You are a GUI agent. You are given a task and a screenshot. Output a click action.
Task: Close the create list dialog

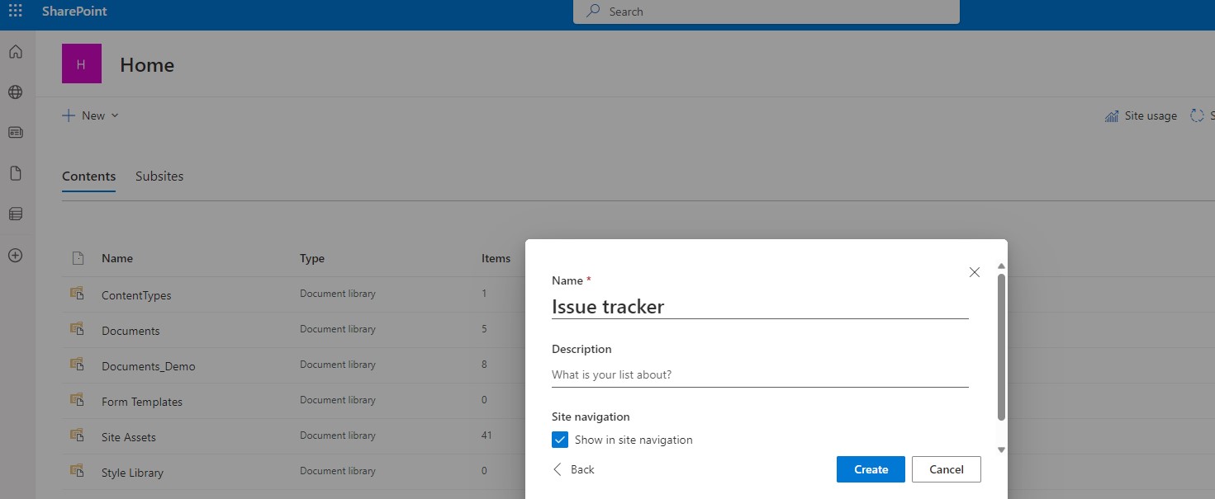(975, 272)
